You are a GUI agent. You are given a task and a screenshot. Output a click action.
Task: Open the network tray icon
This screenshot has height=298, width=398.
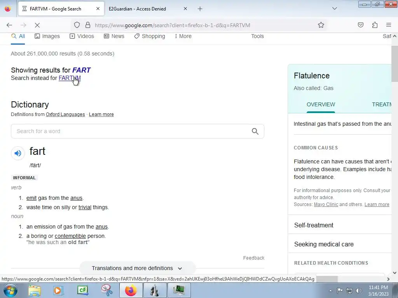click(x=349, y=291)
